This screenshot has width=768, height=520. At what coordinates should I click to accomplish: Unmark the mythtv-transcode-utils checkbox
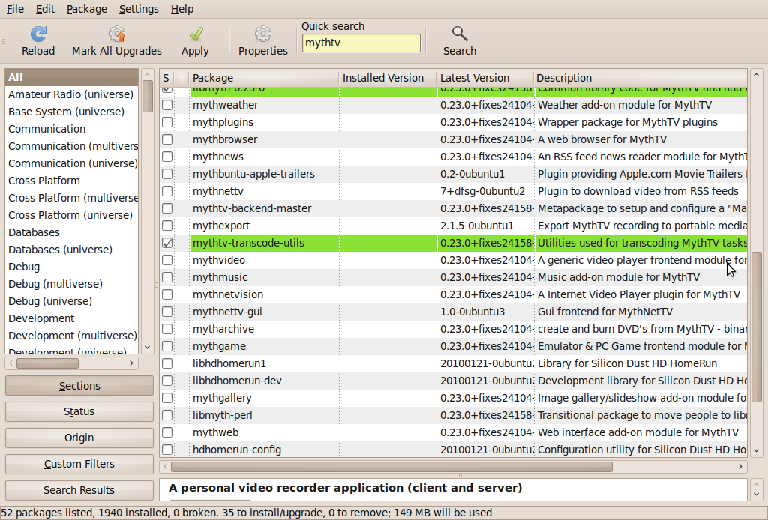(x=167, y=243)
